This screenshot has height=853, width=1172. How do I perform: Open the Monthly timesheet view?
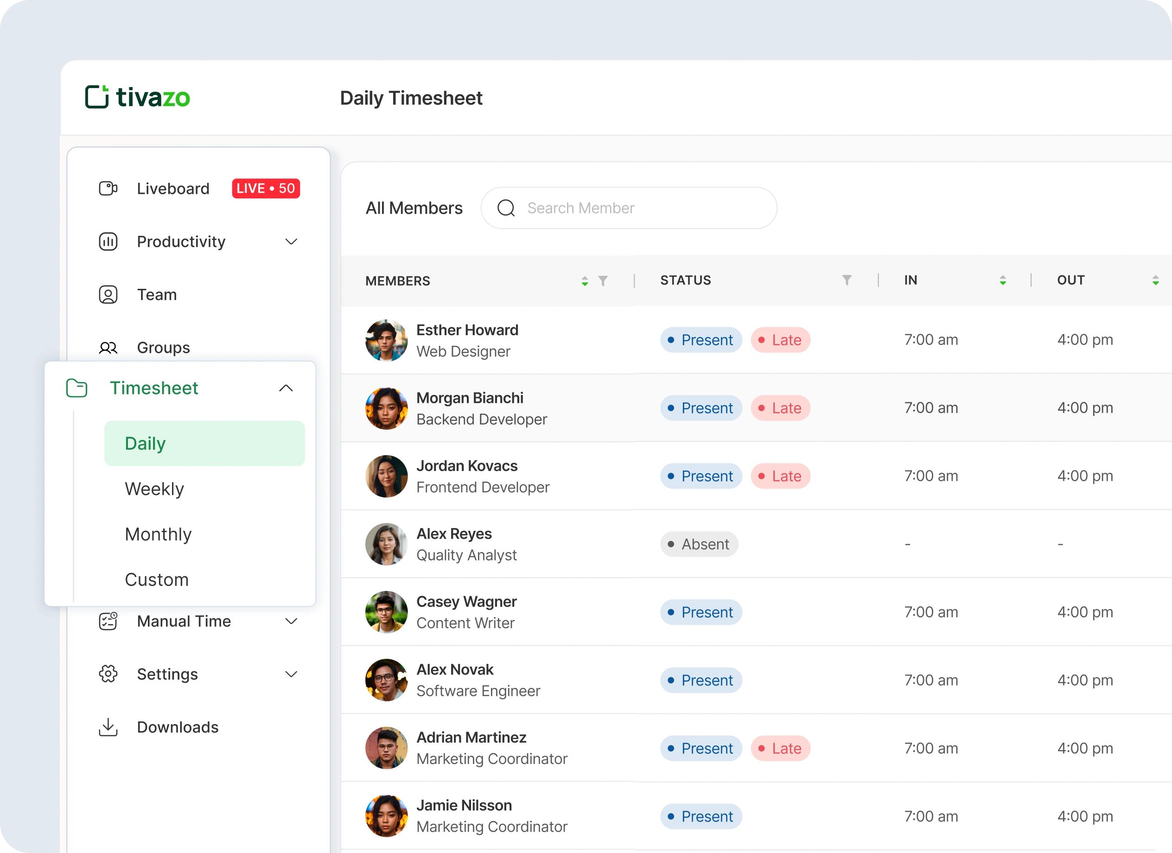pos(158,534)
